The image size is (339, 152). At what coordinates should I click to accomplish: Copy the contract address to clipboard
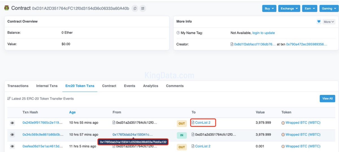coord(135,8)
